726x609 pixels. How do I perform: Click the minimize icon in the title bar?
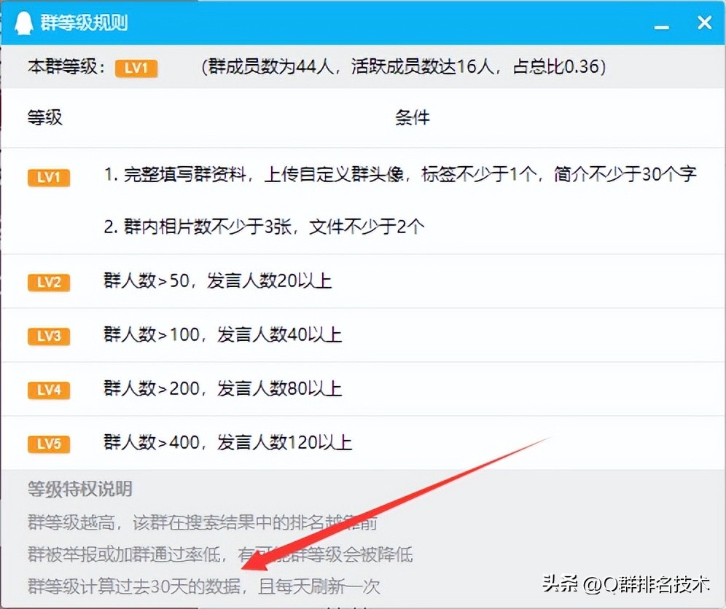pyautogui.click(x=661, y=24)
